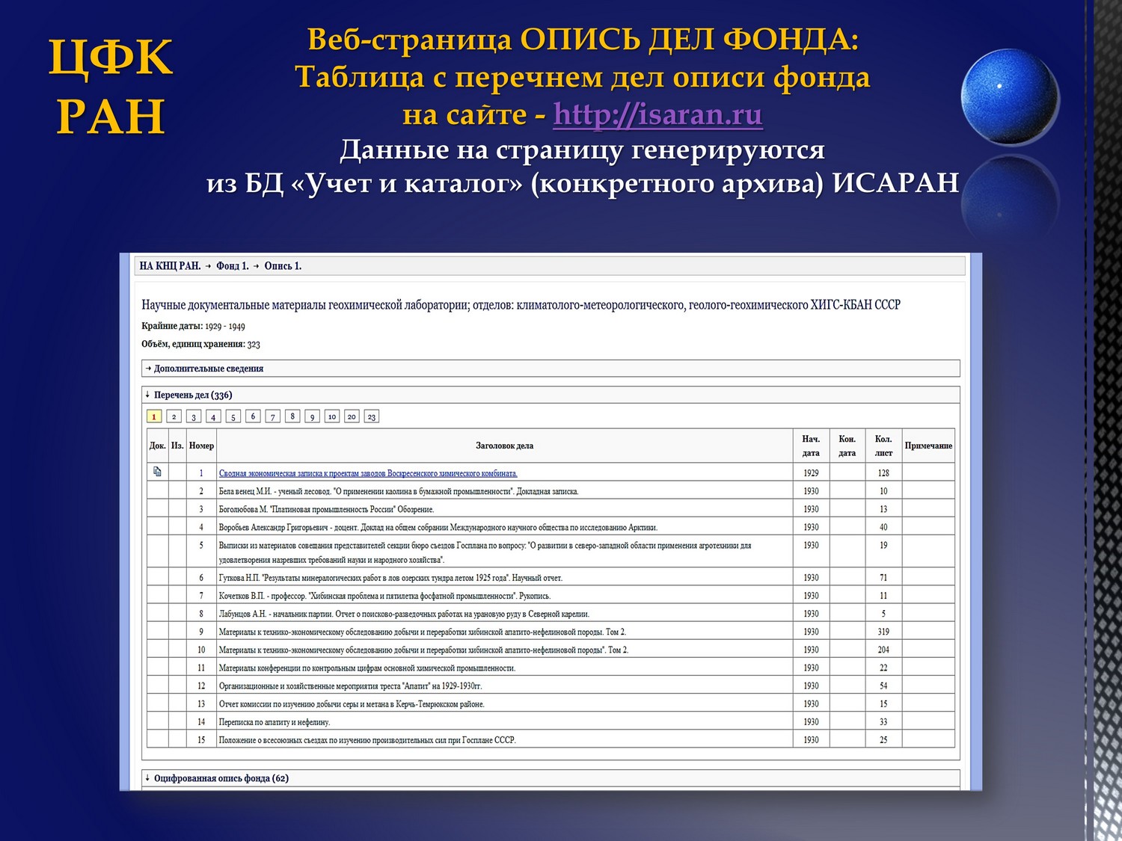Open last page 23 of the list
Image resolution: width=1122 pixels, height=841 pixels.
[x=372, y=416]
